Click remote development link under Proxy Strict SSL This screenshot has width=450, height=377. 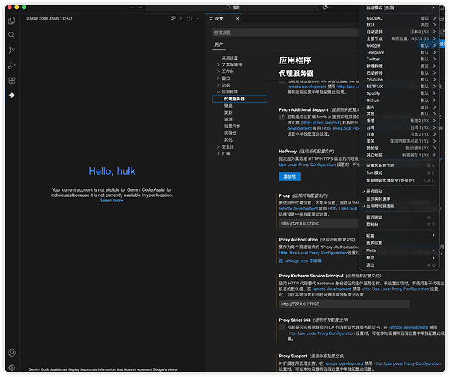(408, 327)
